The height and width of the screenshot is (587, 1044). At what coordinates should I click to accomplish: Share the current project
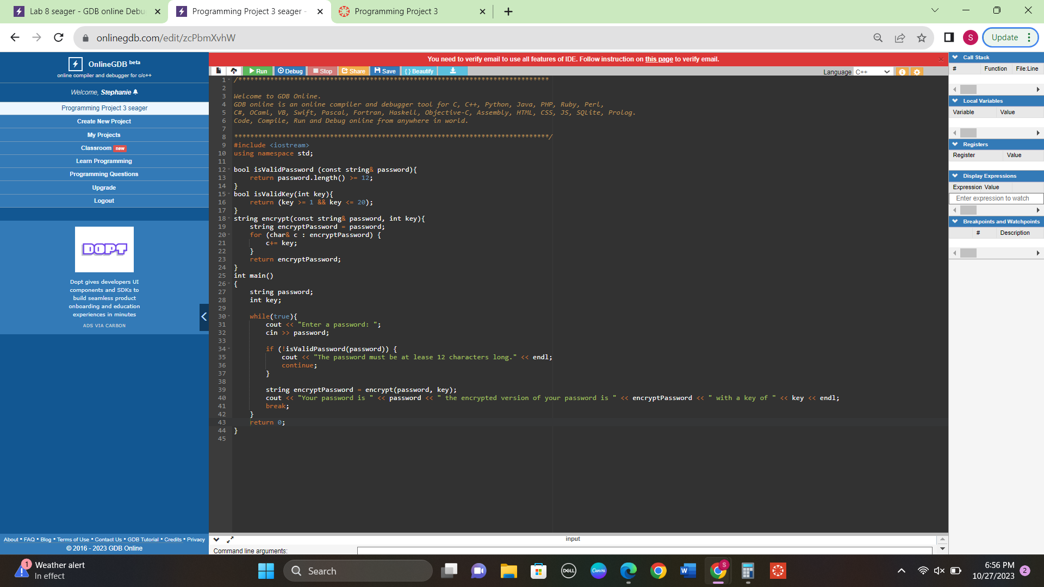[353, 71]
